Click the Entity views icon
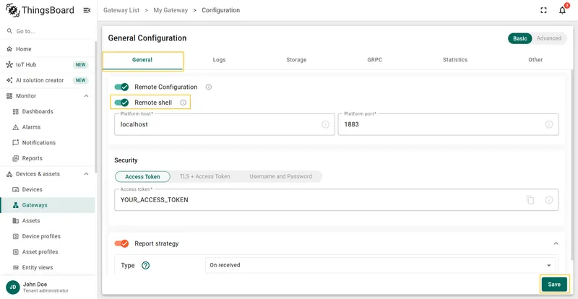 pos(15,268)
